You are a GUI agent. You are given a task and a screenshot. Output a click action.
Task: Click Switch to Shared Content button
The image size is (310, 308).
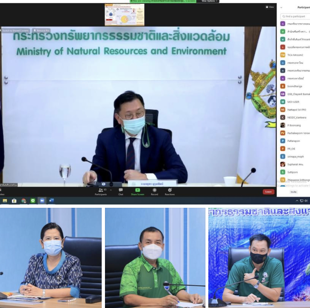15,31
